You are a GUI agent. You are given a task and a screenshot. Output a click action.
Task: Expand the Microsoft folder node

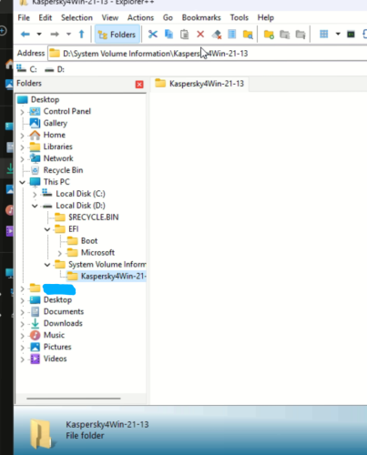point(59,253)
